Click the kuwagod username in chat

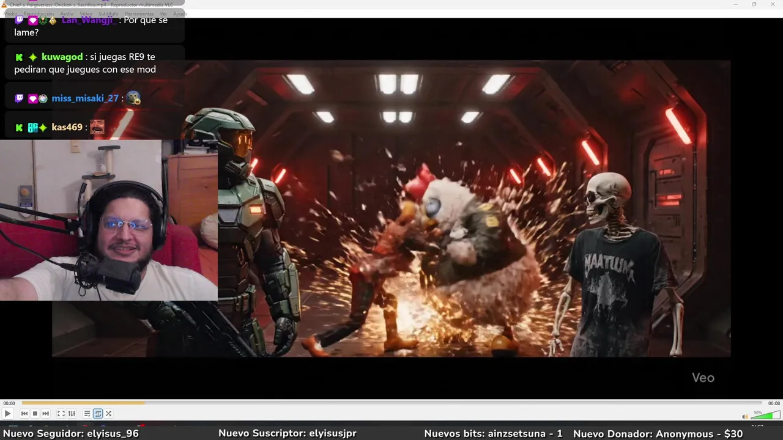(x=62, y=57)
